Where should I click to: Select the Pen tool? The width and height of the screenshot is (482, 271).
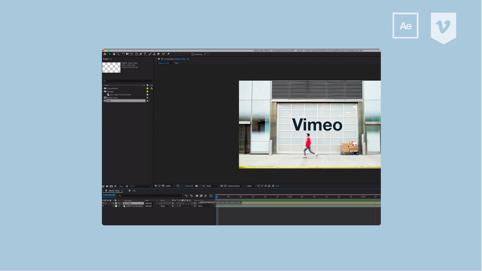pos(141,54)
